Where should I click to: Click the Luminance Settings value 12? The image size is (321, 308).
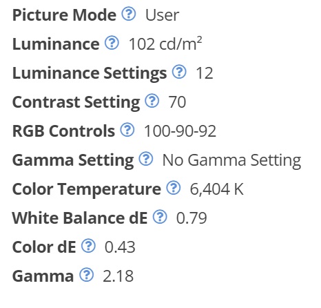point(205,73)
